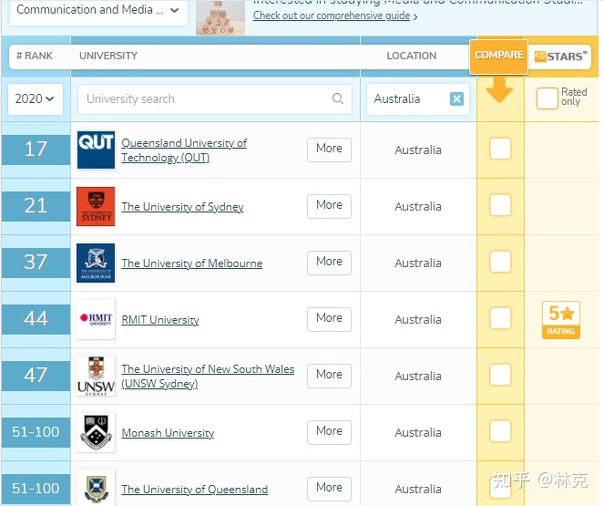Click the University of Melbourne logo
Image resolution: width=604 pixels, height=506 pixels.
click(96, 263)
